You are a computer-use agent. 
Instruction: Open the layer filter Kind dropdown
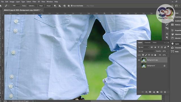144,47
